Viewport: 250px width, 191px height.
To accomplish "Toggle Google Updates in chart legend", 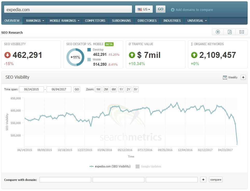I will click(148, 166).
